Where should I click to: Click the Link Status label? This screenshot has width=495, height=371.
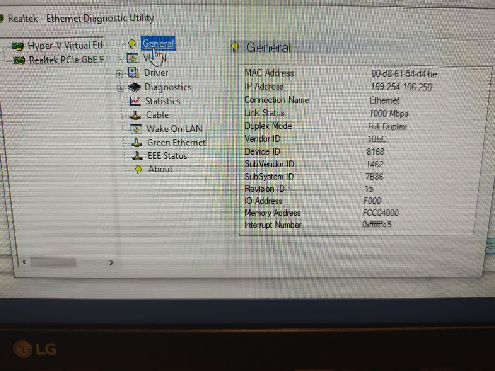click(x=265, y=113)
